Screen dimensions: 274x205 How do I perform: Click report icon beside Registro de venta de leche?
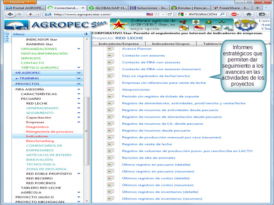pyautogui.click(x=110, y=144)
